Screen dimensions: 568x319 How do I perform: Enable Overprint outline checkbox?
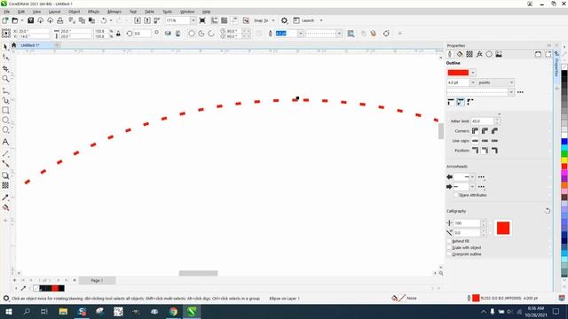click(x=449, y=254)
